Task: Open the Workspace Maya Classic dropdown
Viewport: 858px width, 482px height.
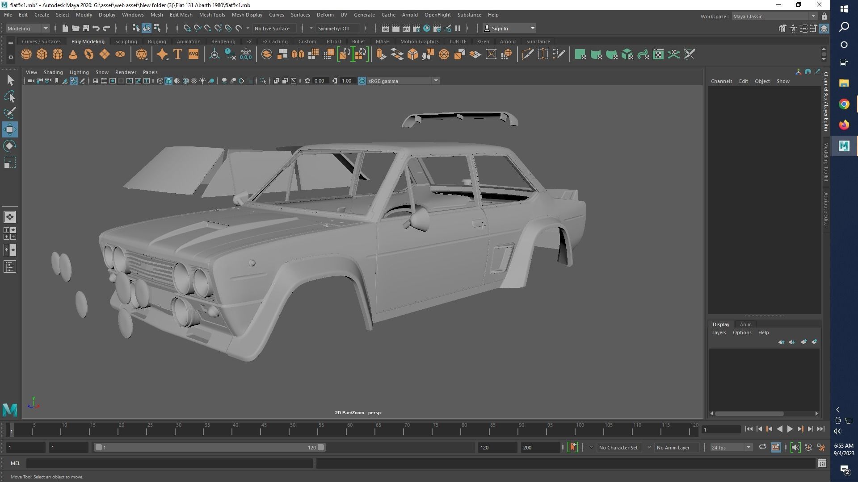Action: [x=775, y=17]
